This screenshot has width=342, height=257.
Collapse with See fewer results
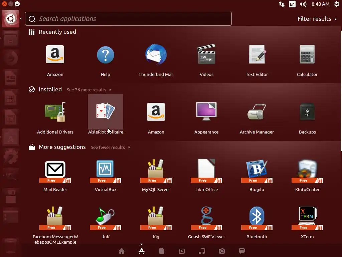(x=110, y=147)
